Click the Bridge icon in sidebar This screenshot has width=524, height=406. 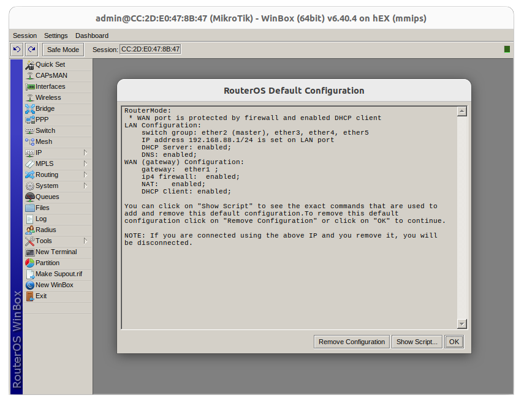[x=30, y=109]
